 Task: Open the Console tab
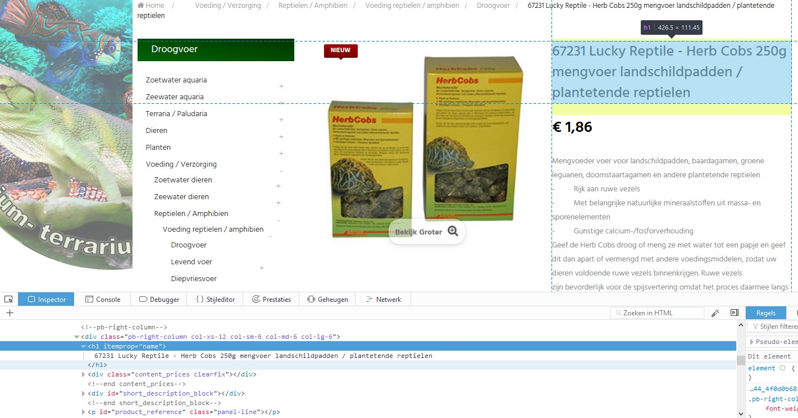(103, 300)
